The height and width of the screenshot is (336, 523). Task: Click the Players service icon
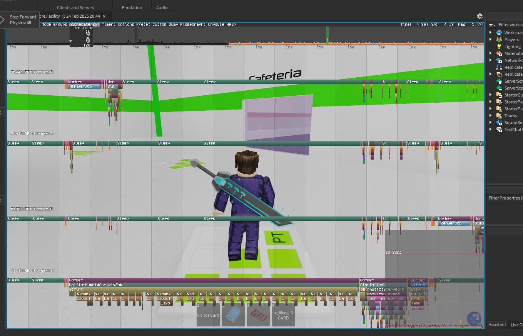coord(499,40)
